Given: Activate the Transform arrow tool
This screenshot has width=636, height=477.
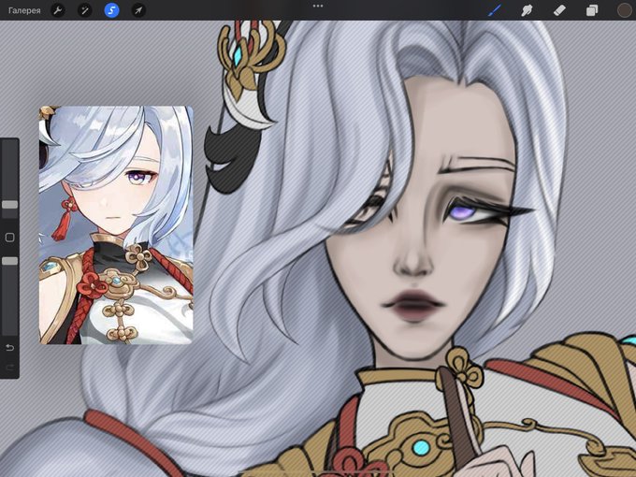Looking at the screenshot, I should (138, 10).
